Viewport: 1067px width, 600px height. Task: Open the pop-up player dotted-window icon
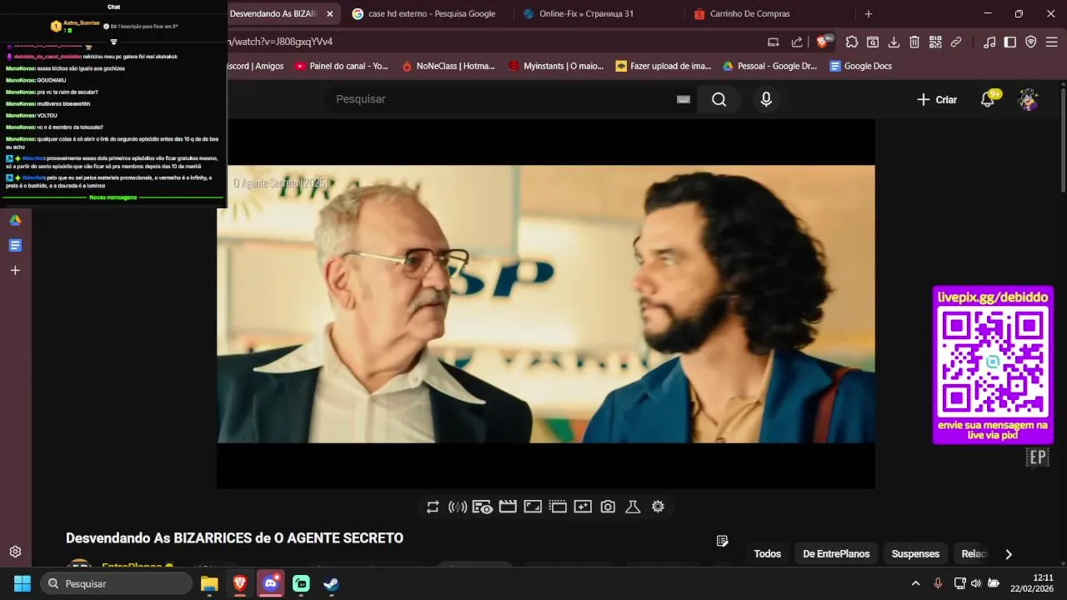coord(558,507)
